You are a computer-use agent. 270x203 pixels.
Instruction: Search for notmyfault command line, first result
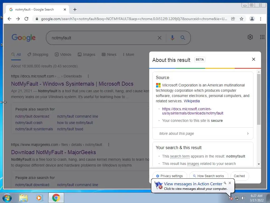[x=78, y=117]
